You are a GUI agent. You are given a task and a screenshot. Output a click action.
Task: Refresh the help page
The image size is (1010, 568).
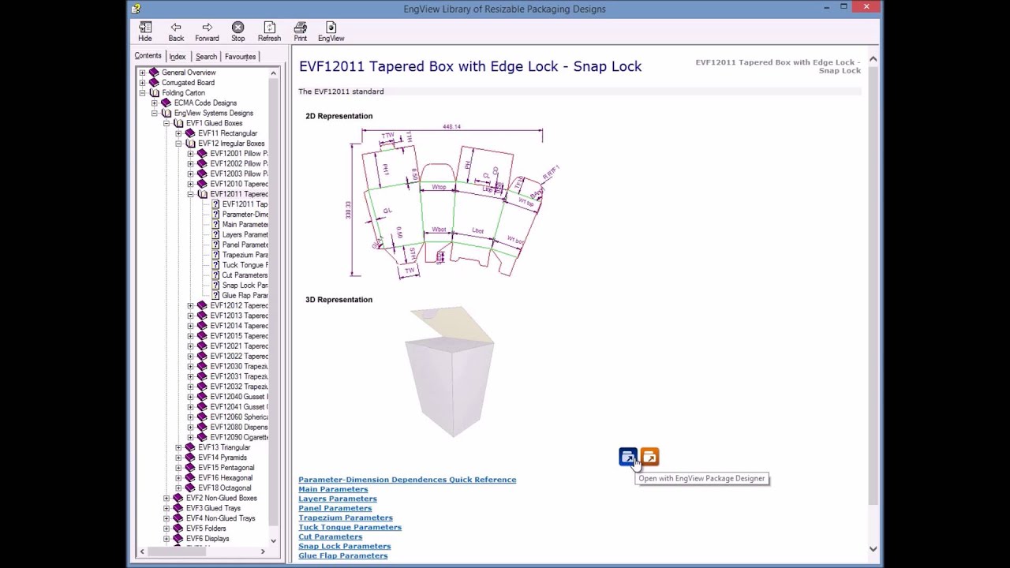tap(269, 28)
